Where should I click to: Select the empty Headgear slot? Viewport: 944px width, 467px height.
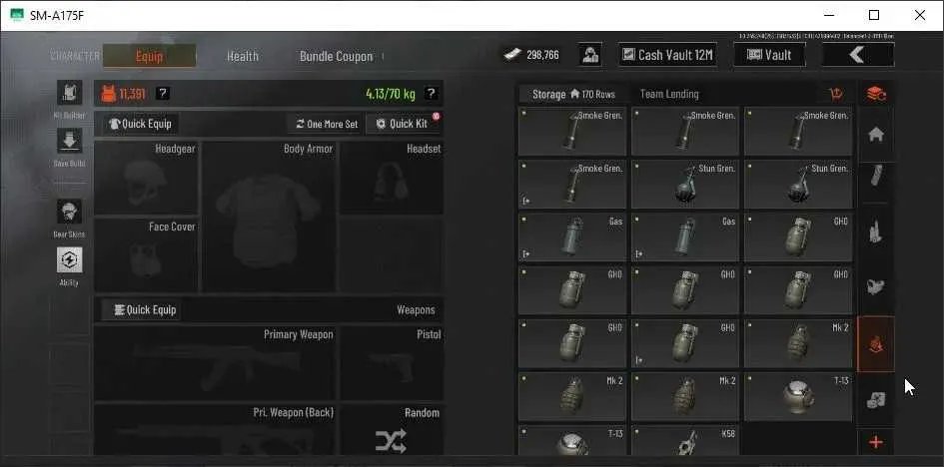146,178
